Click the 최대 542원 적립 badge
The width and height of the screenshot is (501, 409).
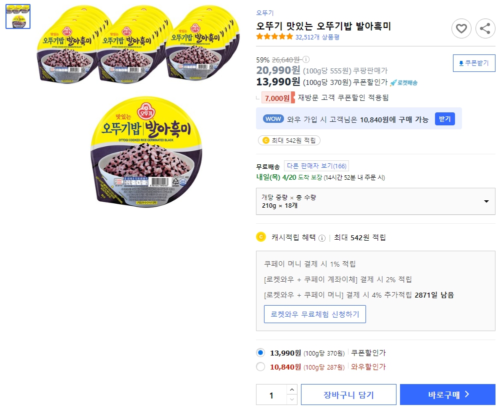tap(289, 141)
